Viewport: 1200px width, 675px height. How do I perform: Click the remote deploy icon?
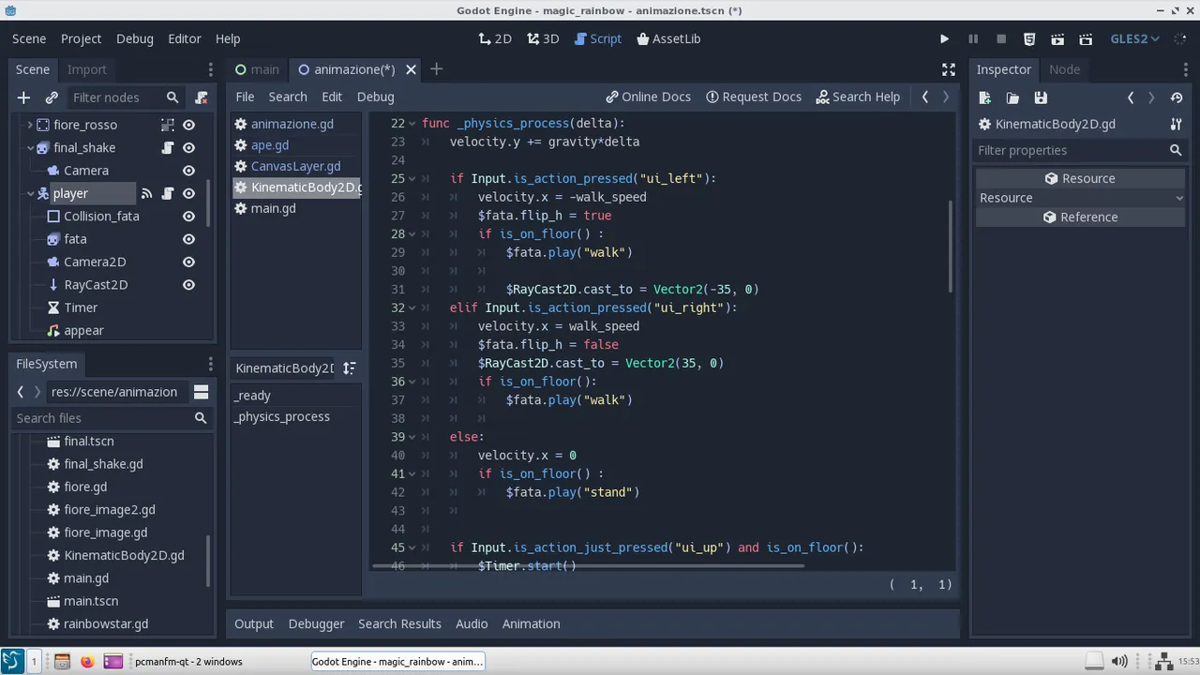[1029, 38]
